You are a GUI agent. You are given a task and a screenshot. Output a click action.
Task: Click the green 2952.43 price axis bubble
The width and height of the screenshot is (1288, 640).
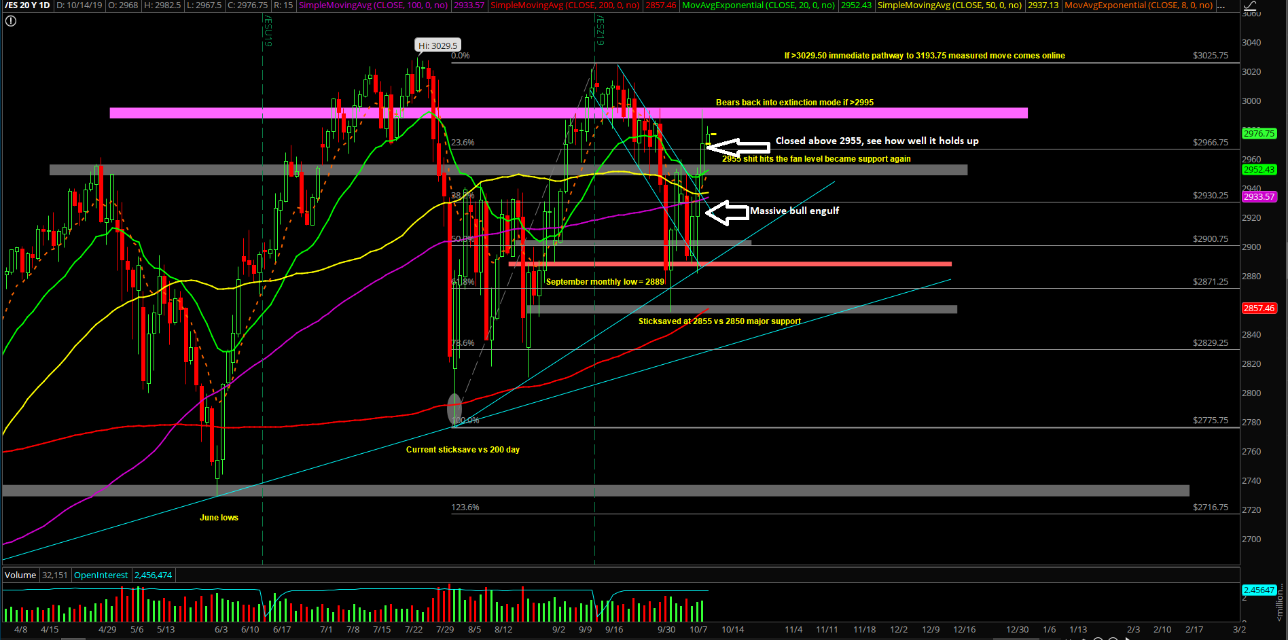[x=1259, y=170]
